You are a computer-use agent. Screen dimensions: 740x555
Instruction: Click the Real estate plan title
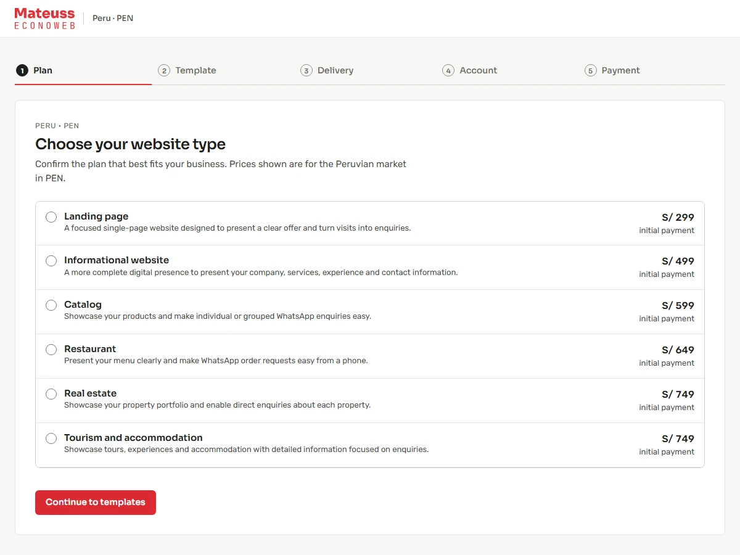tap(90, 393)
